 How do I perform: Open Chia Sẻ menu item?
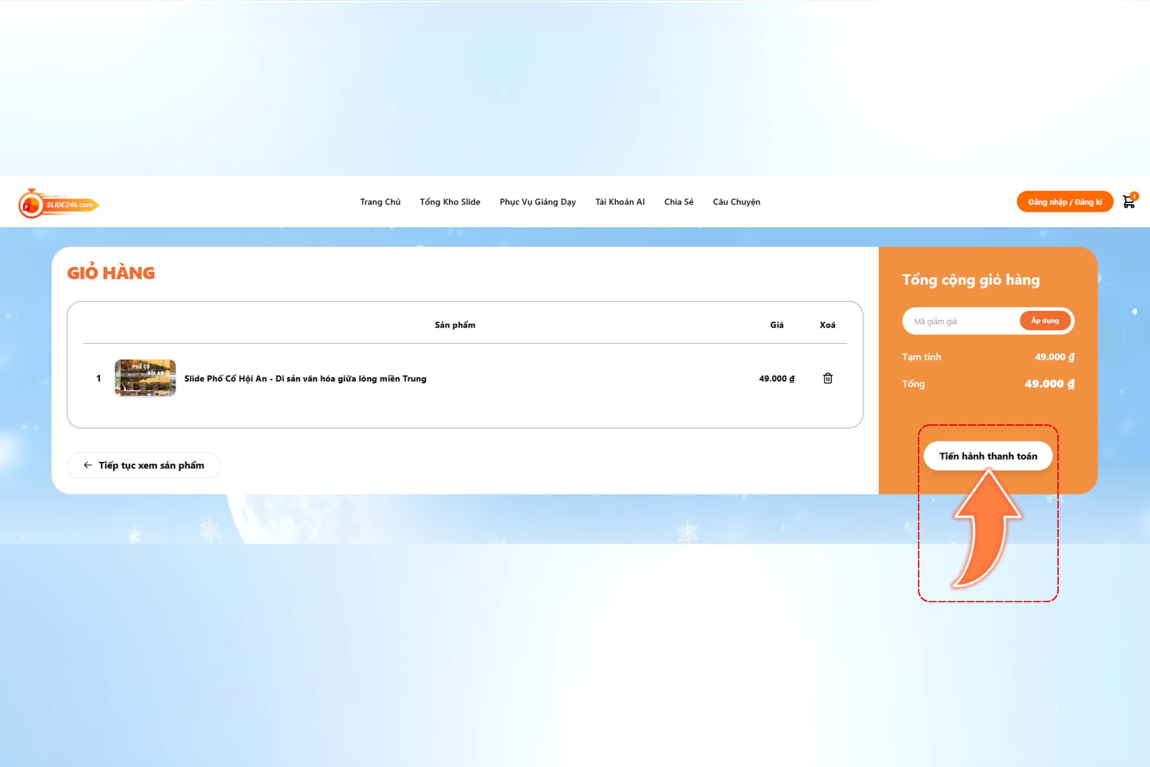tap(679, 202)
